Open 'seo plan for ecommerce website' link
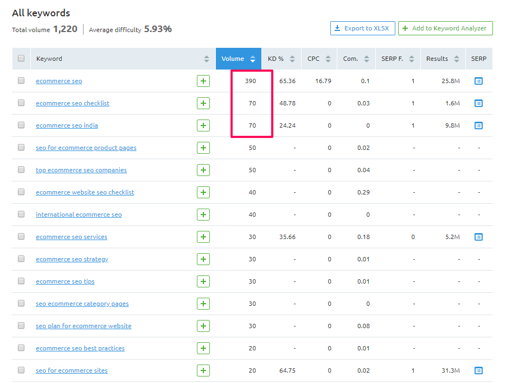Image resolution: width=506 pixels, height=383 pixels. 84,327
